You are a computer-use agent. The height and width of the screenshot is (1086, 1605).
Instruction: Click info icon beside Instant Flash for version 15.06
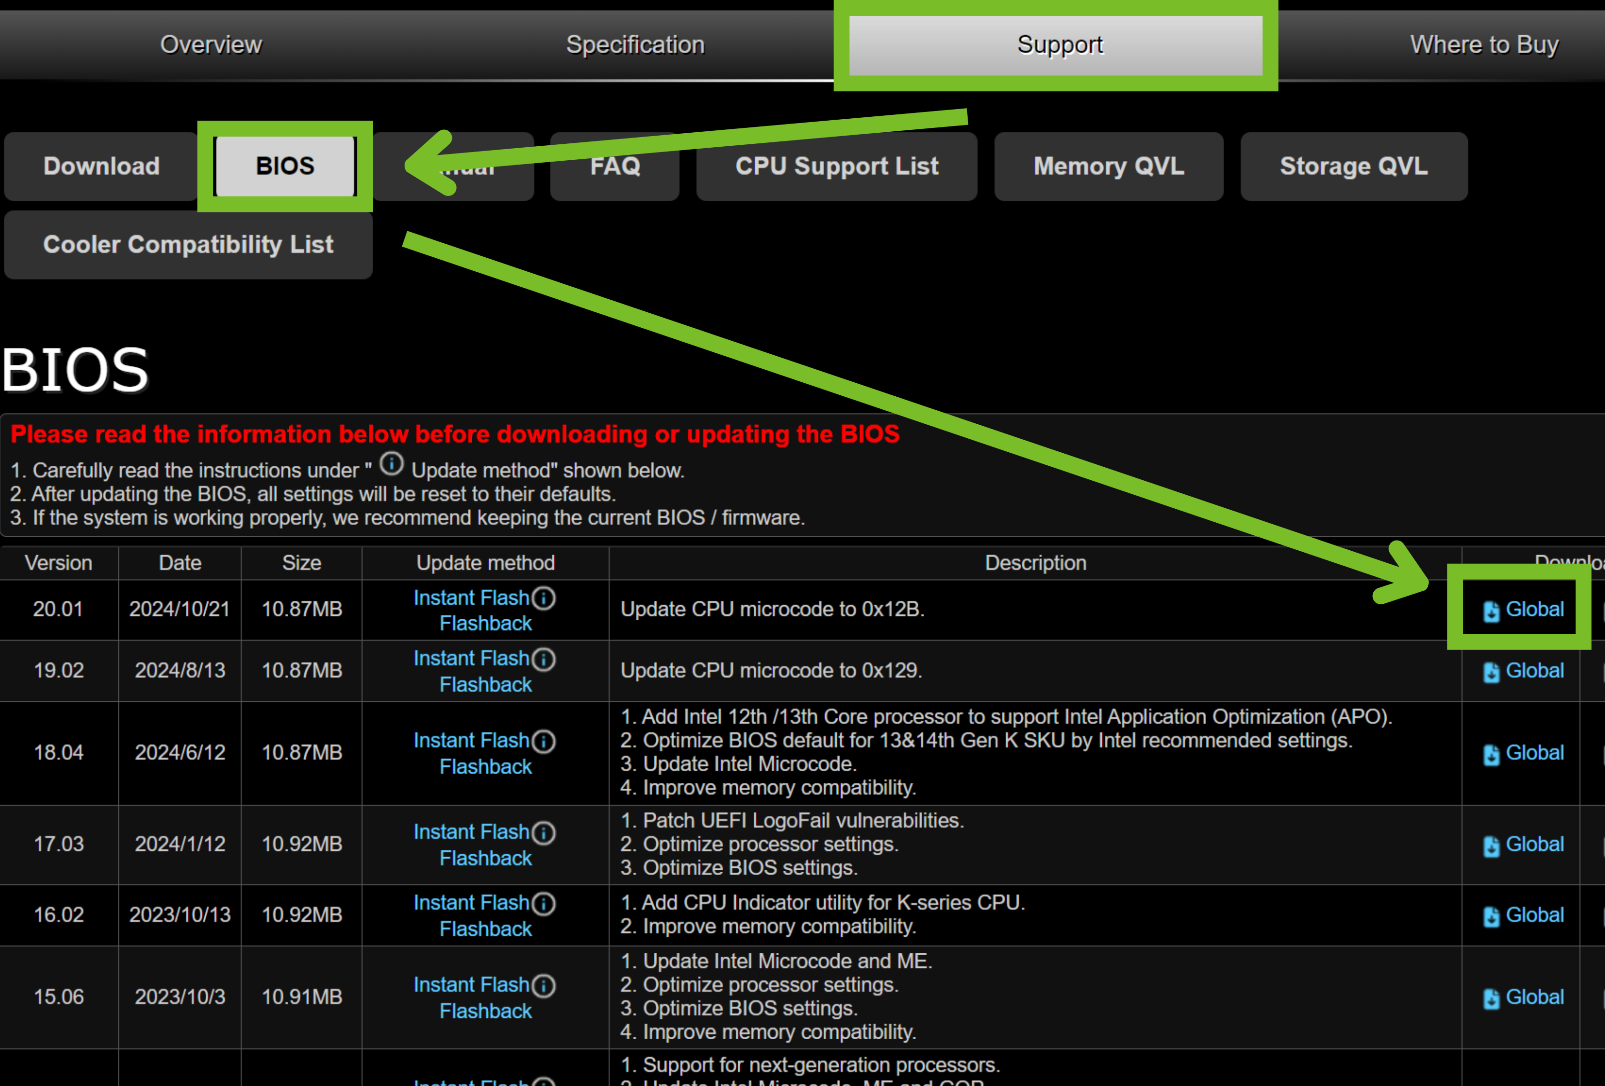[544, 986]
